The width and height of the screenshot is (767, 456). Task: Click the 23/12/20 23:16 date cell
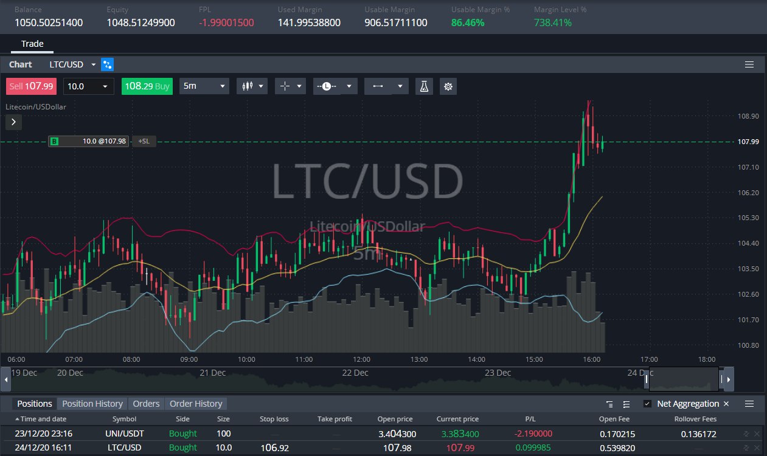click(x=43, y=434)
